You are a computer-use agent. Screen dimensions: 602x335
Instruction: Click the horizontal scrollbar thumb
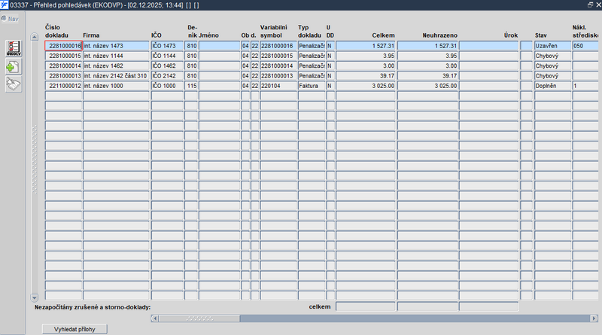[x=199, y=318]
